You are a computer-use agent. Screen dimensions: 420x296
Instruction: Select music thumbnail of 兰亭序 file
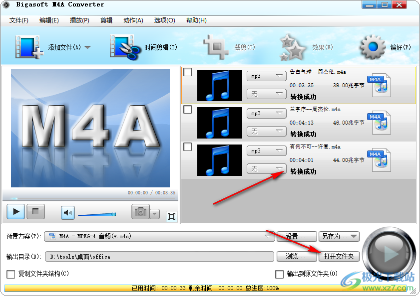220,123
